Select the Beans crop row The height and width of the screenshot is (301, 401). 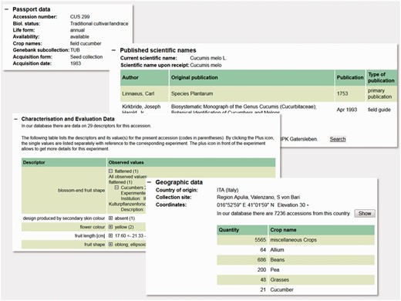(295, 260)
